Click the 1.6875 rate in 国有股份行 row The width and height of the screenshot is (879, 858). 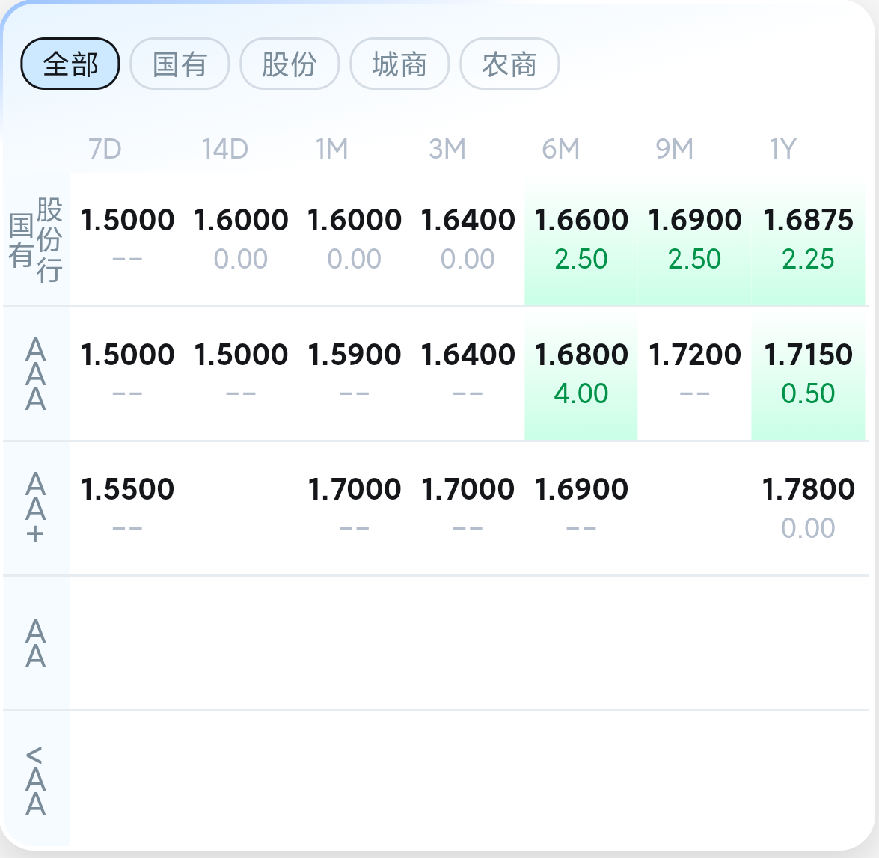pyautogui.click(x=808, y=220)
